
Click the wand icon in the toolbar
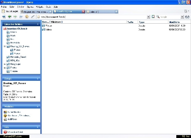33,17
